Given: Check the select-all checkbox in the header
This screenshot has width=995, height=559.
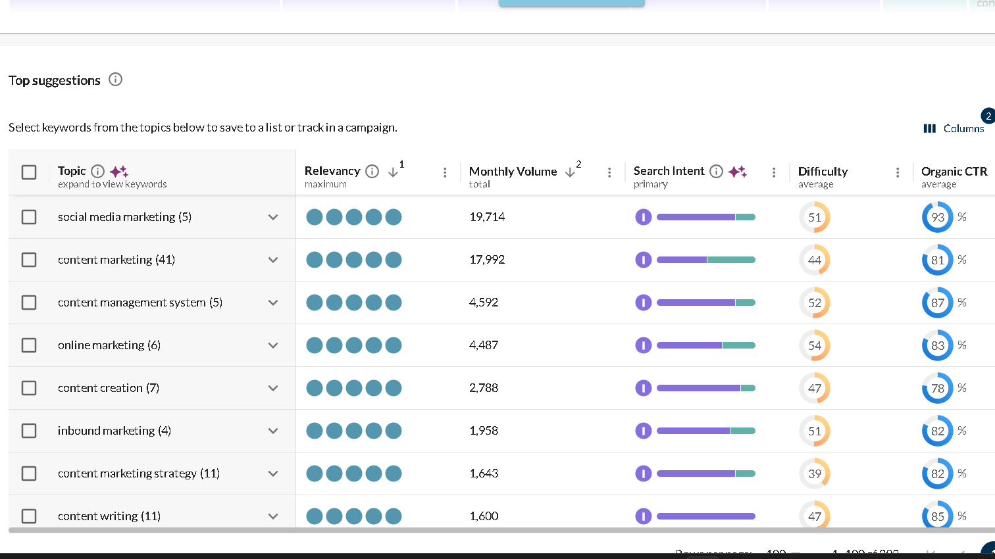Looking at the screenshot, I should (29, 172).
